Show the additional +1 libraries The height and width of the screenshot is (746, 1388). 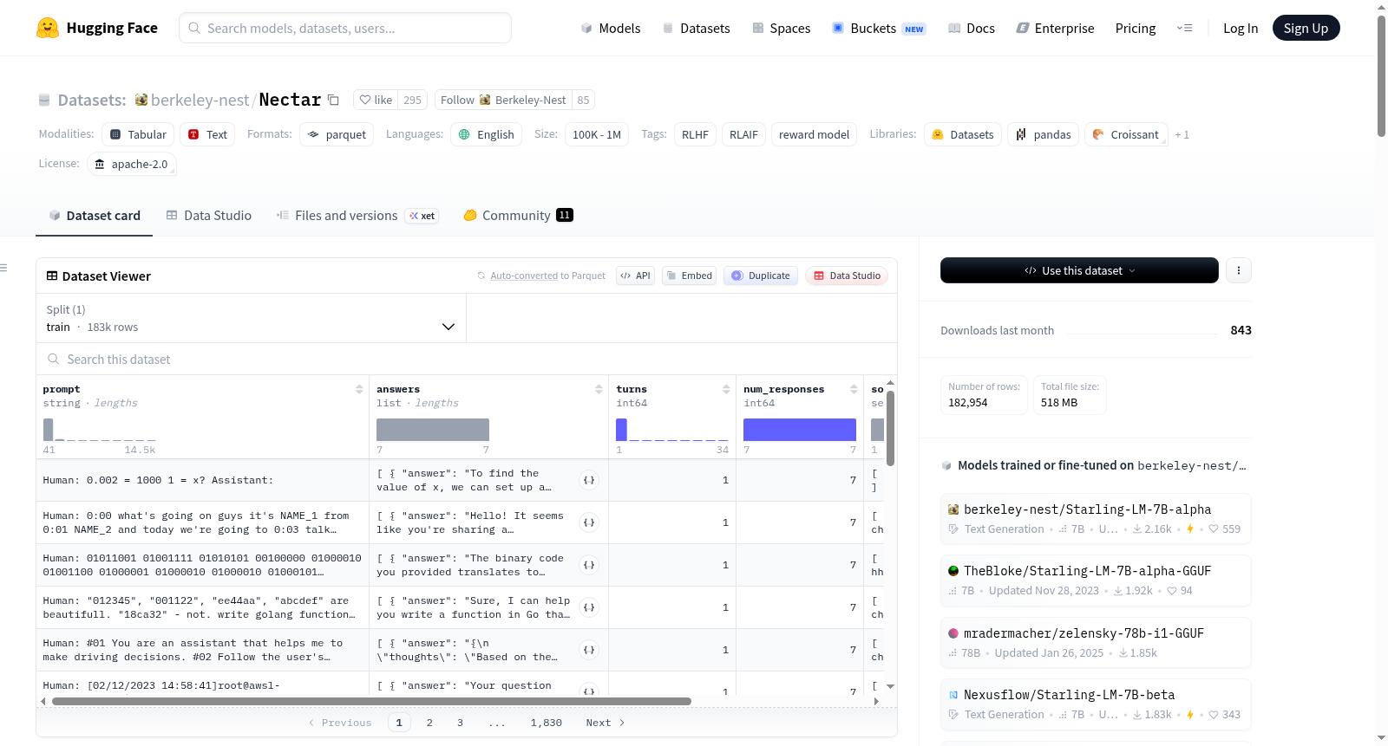coord(1182,134)
